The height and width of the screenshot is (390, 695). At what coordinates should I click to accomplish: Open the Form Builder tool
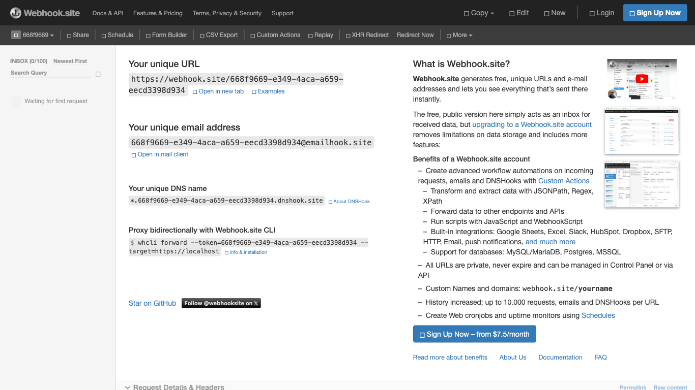[166, 35]
